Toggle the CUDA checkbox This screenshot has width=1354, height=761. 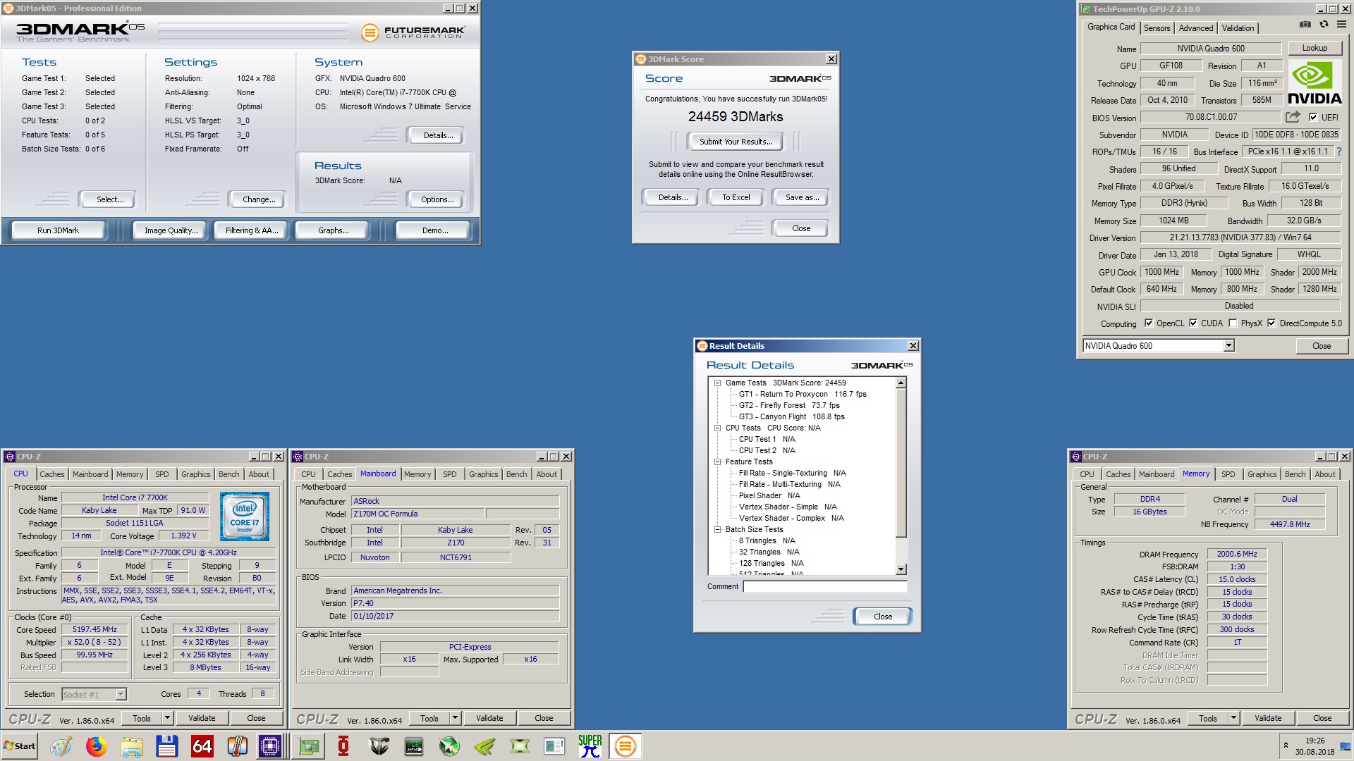pyautogui.click(x=1193, y=323)
